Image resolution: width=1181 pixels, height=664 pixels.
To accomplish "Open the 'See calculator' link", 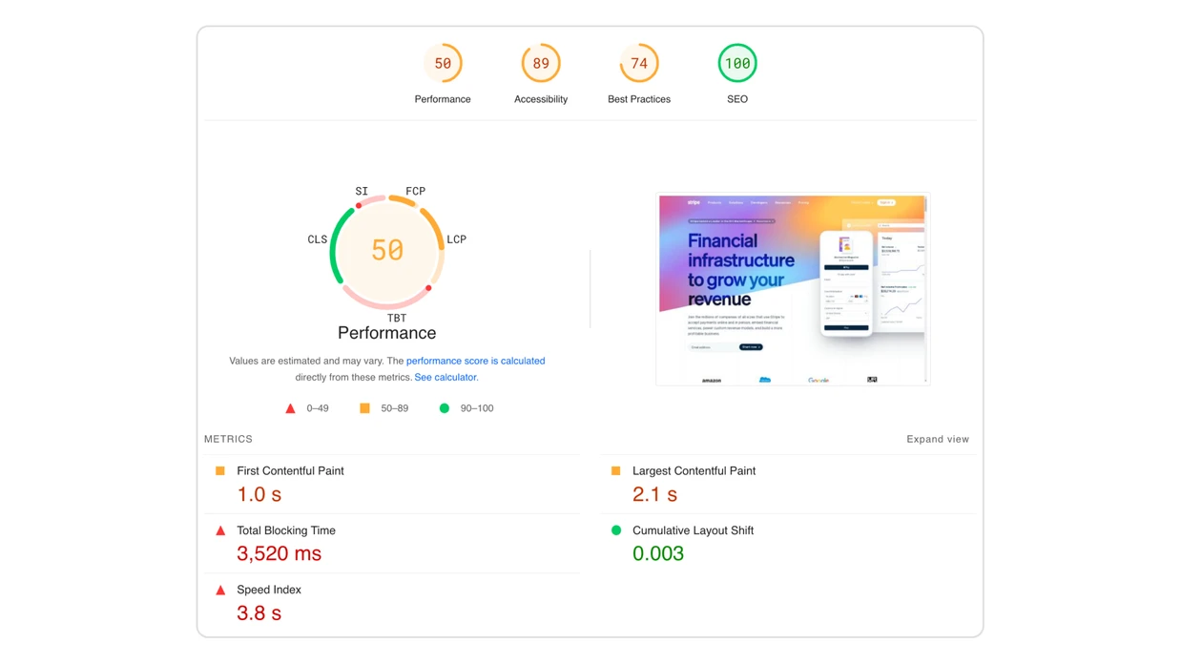I will coord(445,377).
